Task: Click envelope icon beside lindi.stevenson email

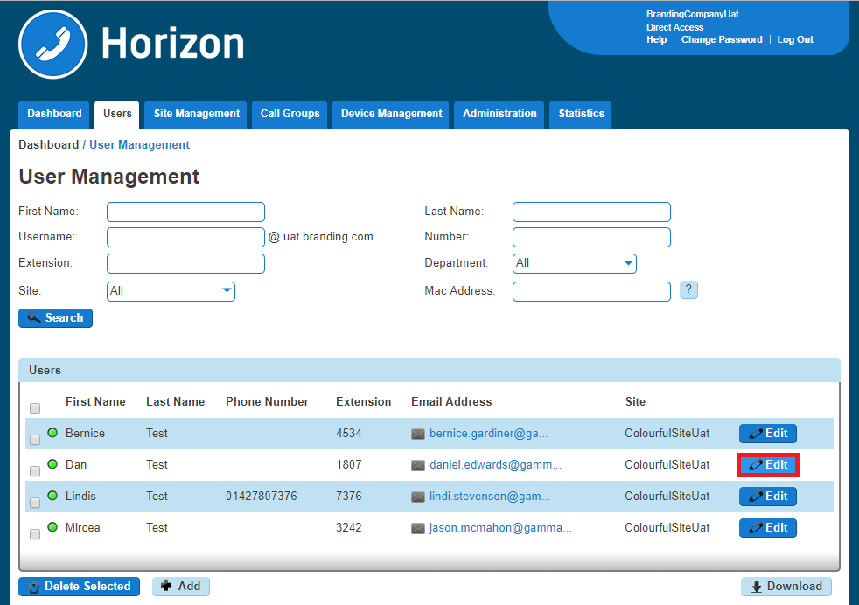Action: pos(418,497)
